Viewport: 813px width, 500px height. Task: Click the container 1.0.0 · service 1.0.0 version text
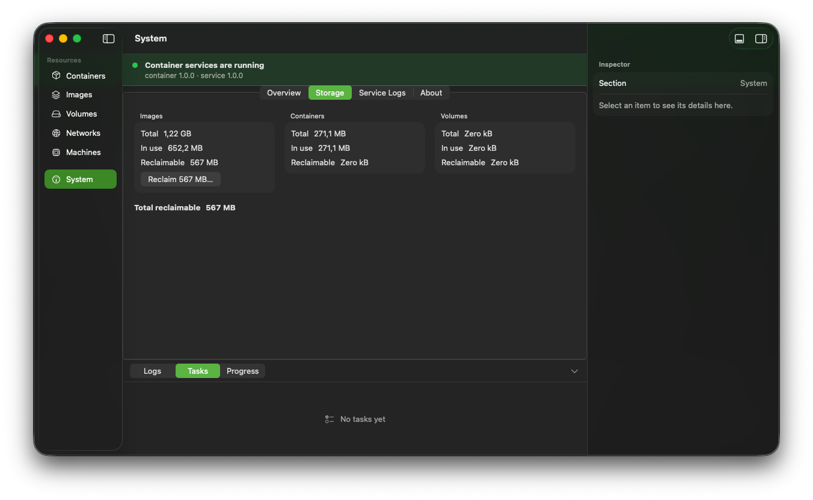pyautogui.click(x=194, y=76)
